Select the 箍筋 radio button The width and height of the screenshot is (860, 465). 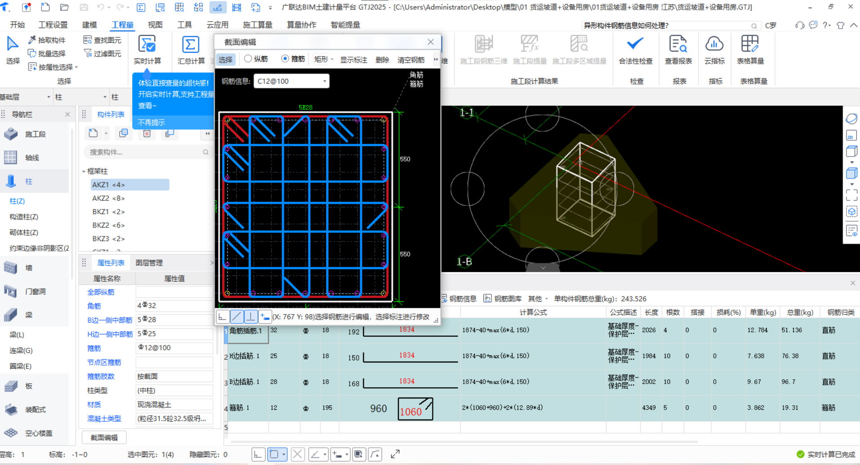[x=285, y=59]
